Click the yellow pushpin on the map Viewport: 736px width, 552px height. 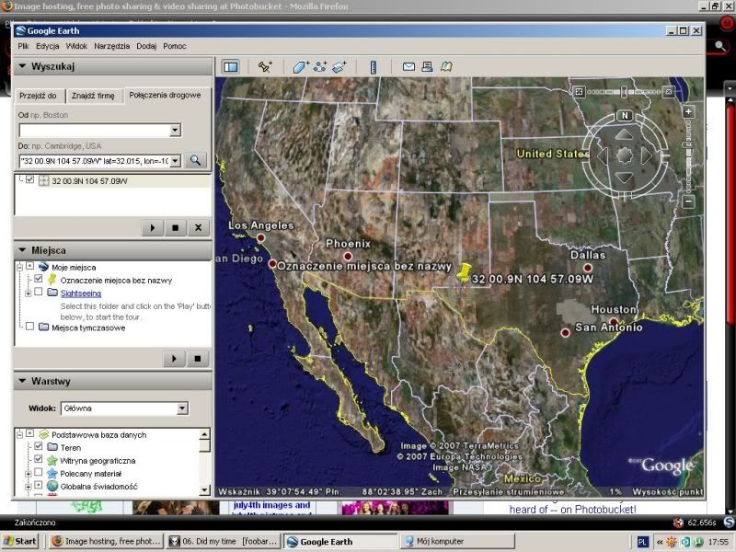click(x=464, y=272)
